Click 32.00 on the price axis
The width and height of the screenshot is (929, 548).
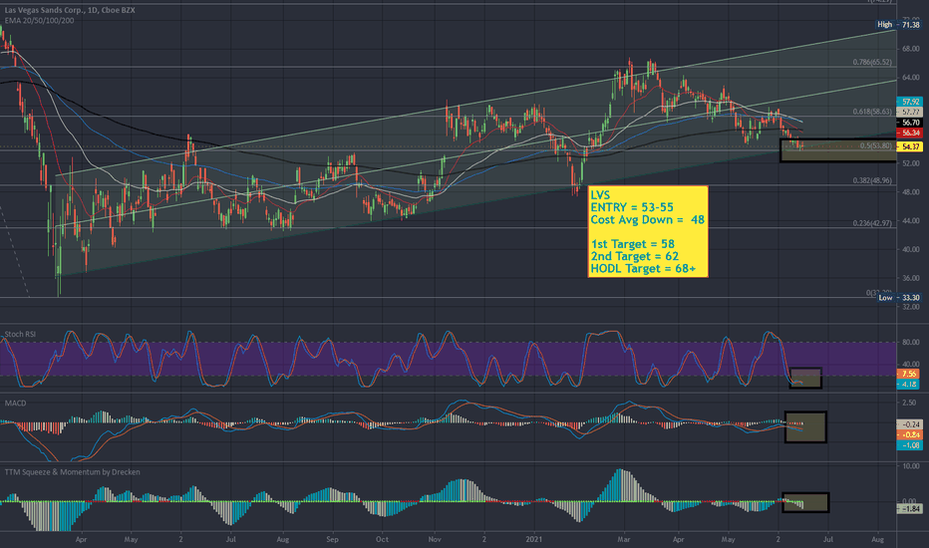[911, 307]
